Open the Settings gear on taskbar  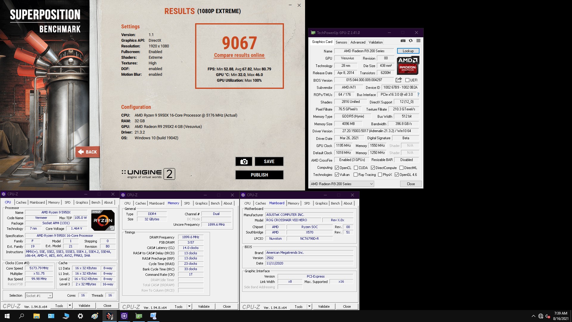pyautogui.click(x=80, y=316)
